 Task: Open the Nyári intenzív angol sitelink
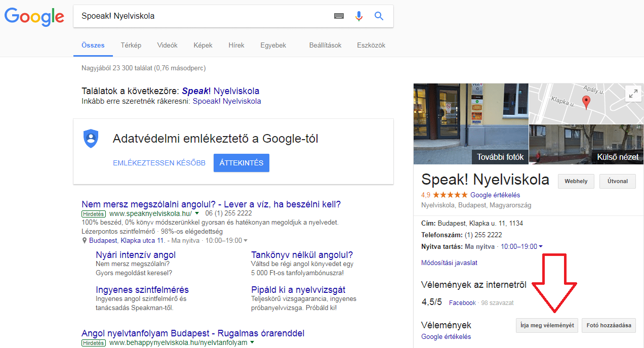(x=136, y=255)
